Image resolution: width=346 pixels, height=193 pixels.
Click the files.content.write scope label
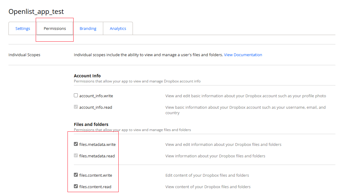[x=95, y=175]
